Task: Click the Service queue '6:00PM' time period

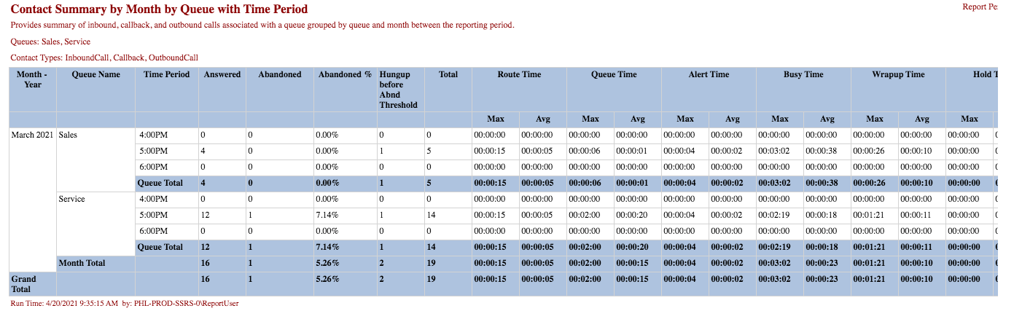Action: 153,231
